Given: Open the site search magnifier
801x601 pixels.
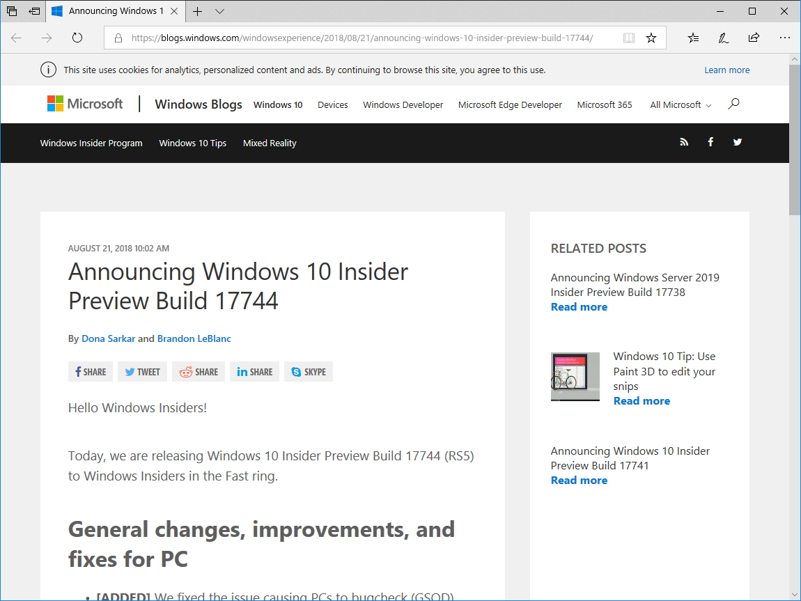Looking at the screenshot, I should pyautogui.click(x=733, y=103).
